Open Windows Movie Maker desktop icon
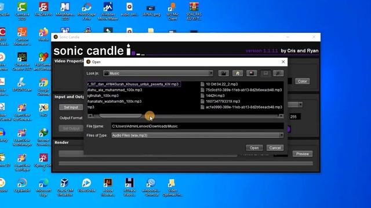The image size is (371, 208). [x=108, y=11]
